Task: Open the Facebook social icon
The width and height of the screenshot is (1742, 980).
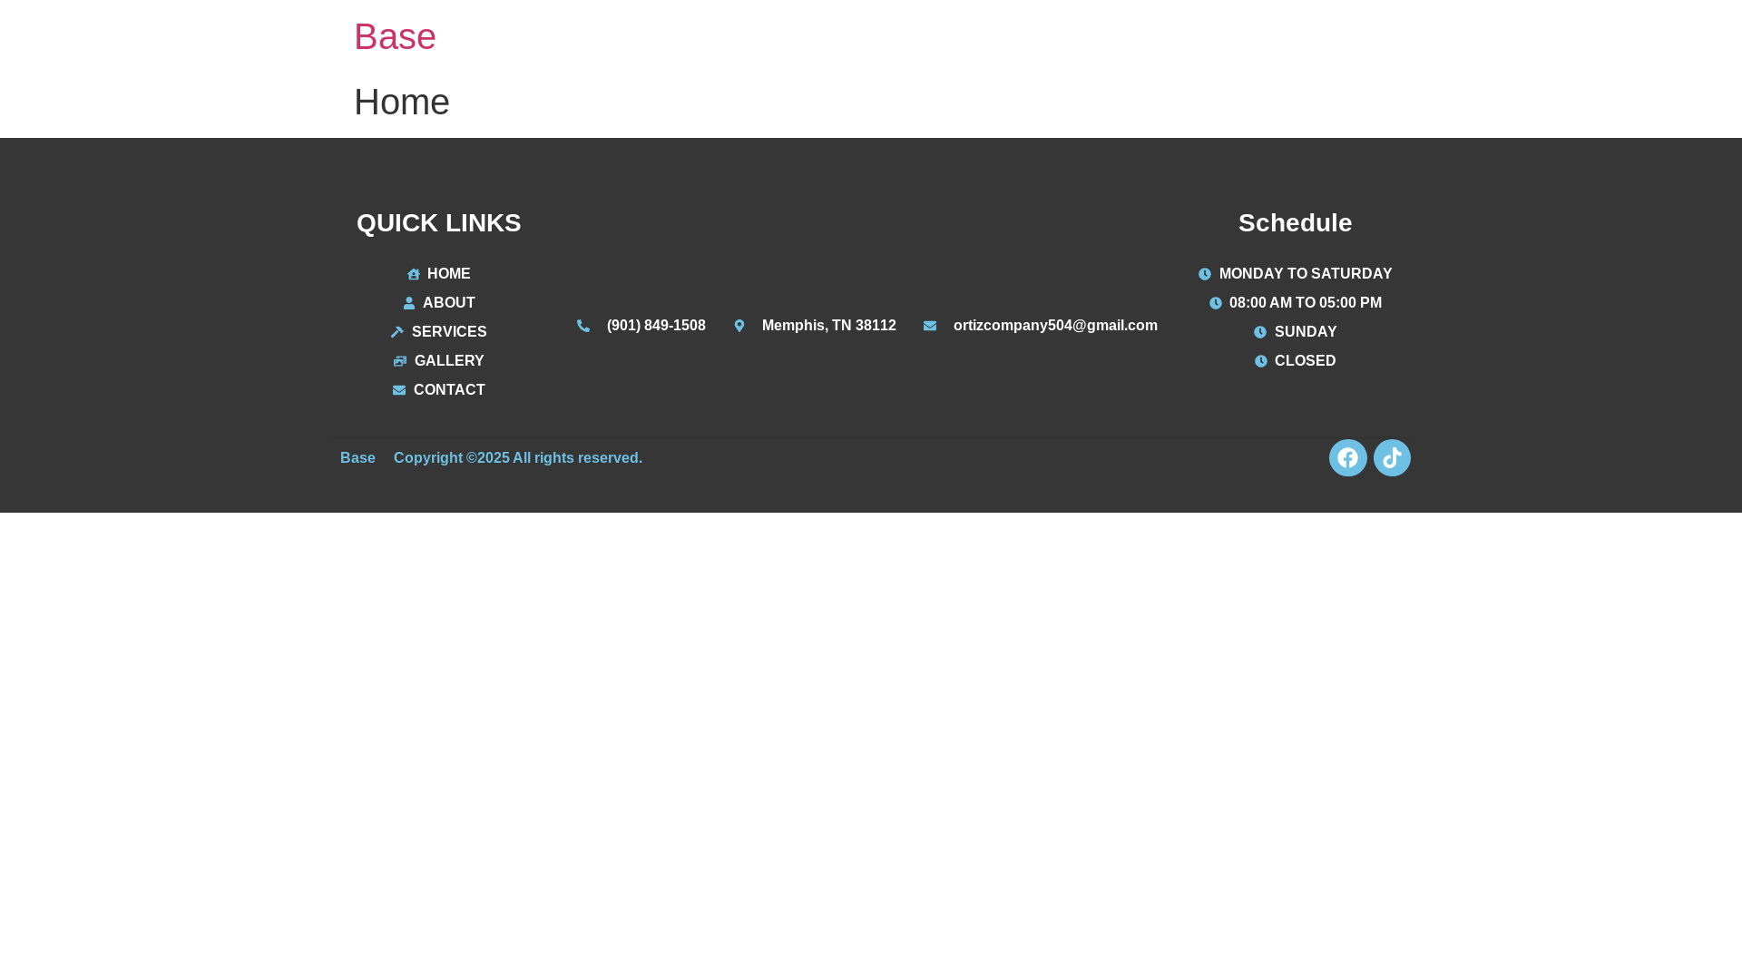Action: click(1347, 457)
